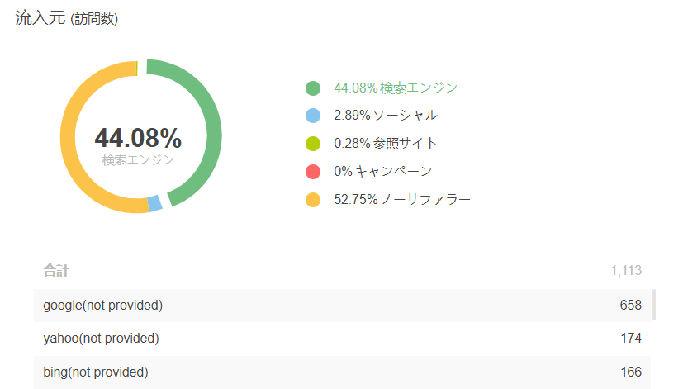This screenshot has height=389, width=688.
Task: Click the small blue donut segment
Action: [x=154, y=203]
